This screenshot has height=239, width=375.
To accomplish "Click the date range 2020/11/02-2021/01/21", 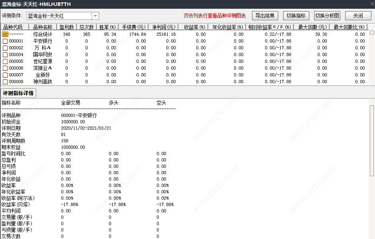I will (86, 128).
